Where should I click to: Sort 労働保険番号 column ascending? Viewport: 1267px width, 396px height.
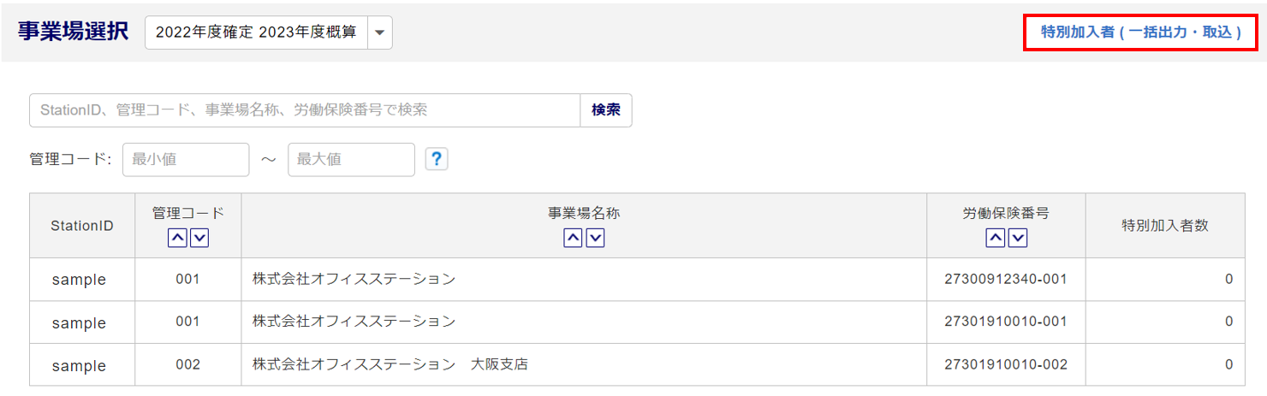coord(995,239)
